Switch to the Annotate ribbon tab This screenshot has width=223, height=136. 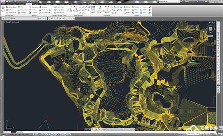point(22,4)
